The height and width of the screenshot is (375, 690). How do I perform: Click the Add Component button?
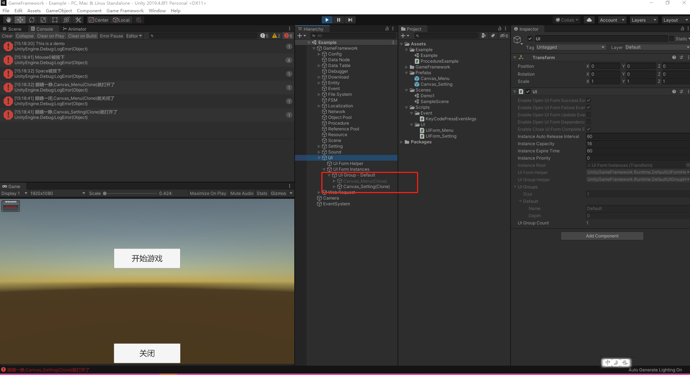[x=602, y=236]
